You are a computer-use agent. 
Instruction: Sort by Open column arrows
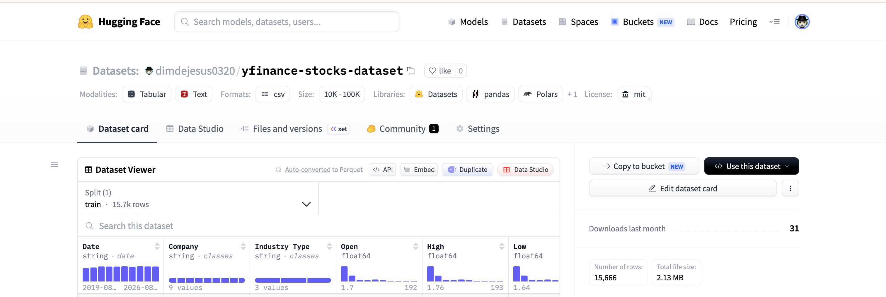pos(415,246)
